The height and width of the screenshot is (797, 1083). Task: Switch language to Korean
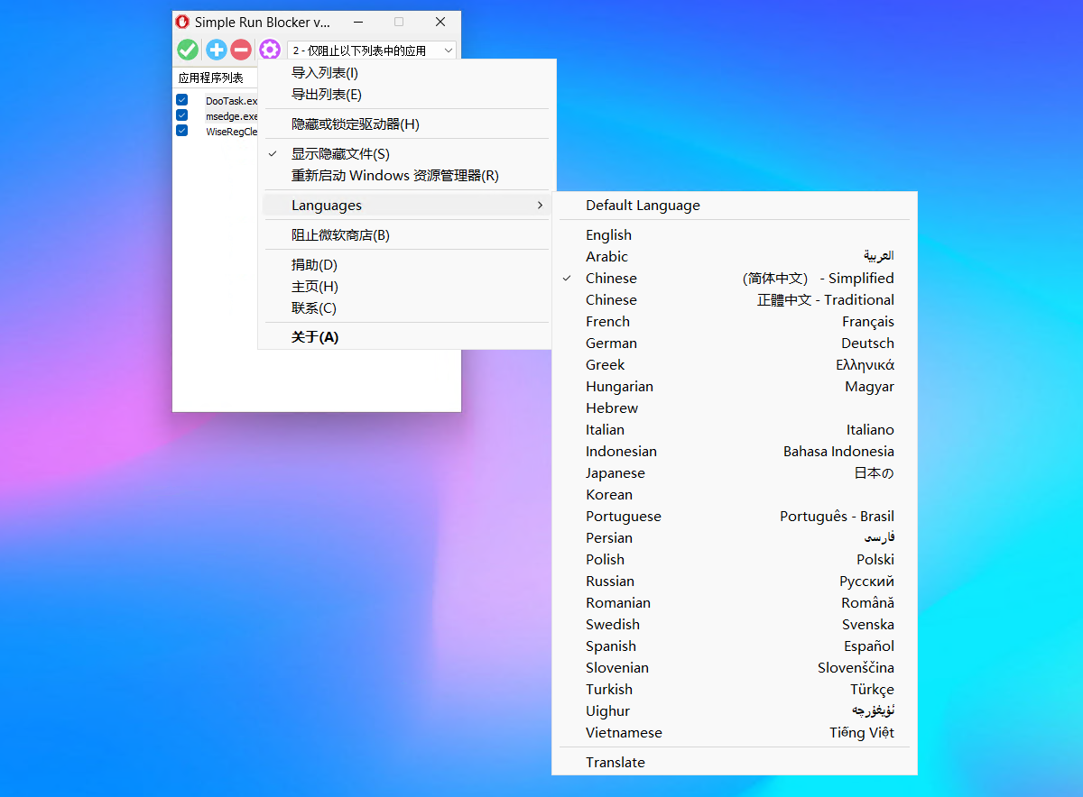(x=735, y=495)
